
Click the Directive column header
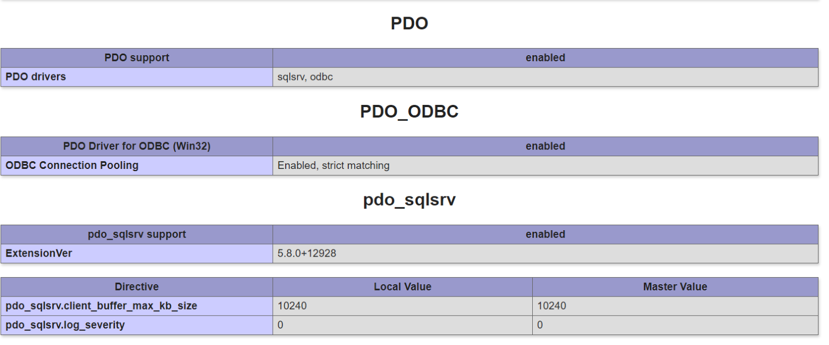coord(137,287)
